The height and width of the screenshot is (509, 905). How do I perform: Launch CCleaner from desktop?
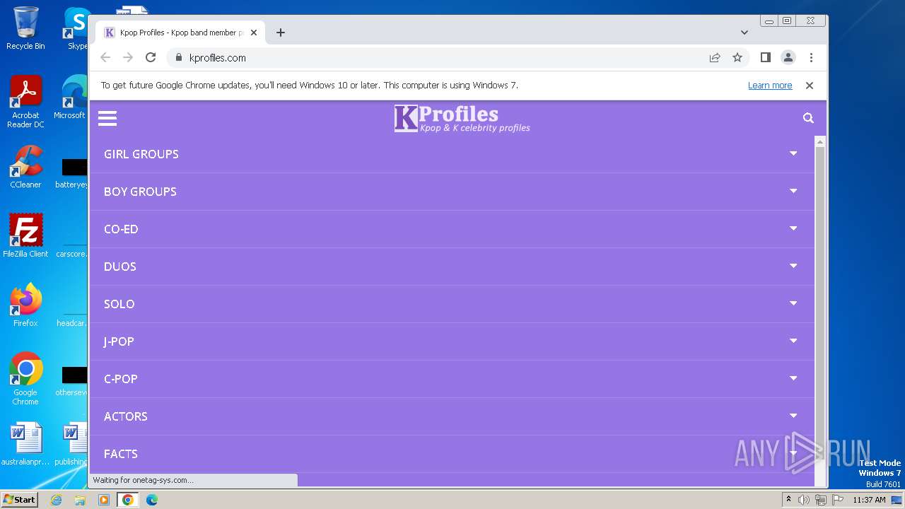pyautogui.click(x=25, y=167)
